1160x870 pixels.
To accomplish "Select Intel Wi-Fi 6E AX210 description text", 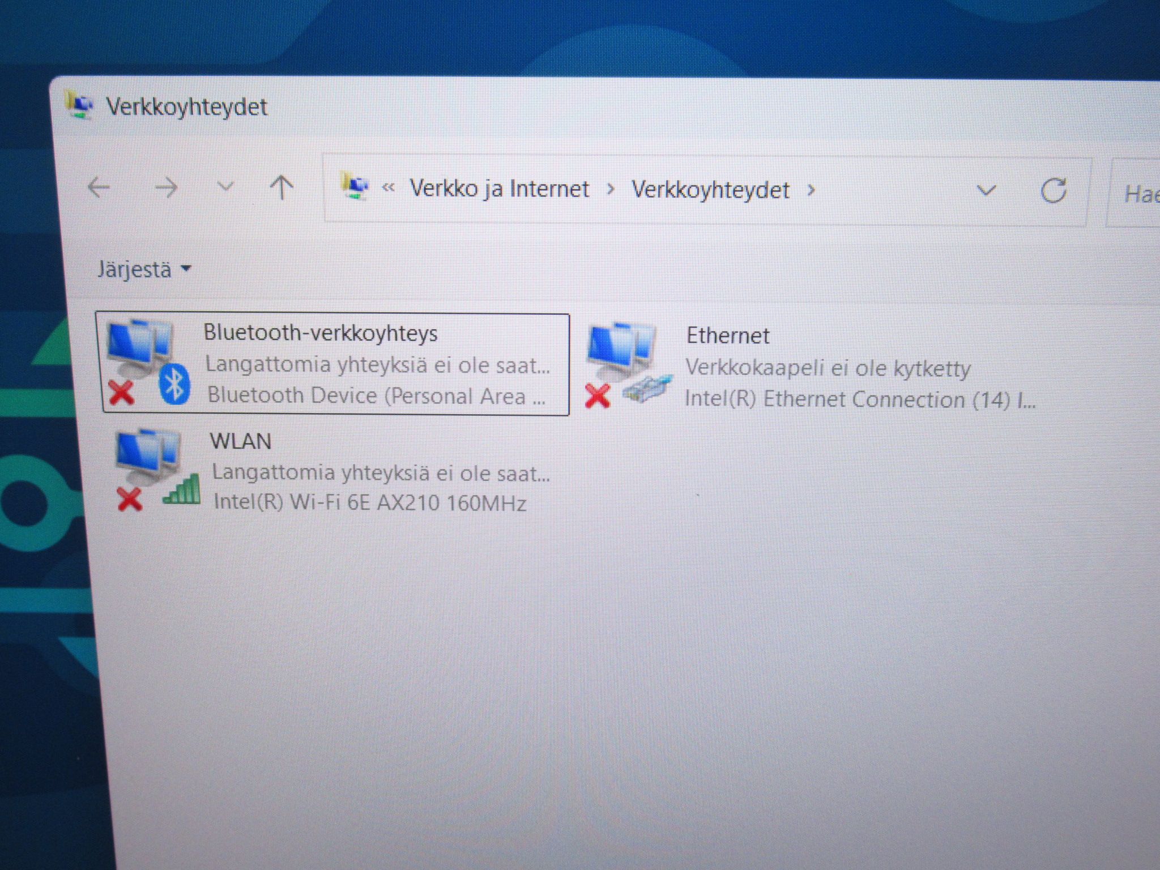I will point(369,502).
